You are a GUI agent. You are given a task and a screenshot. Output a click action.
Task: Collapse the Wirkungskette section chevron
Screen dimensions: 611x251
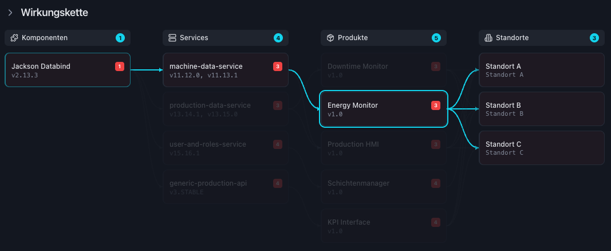(10, 13)
